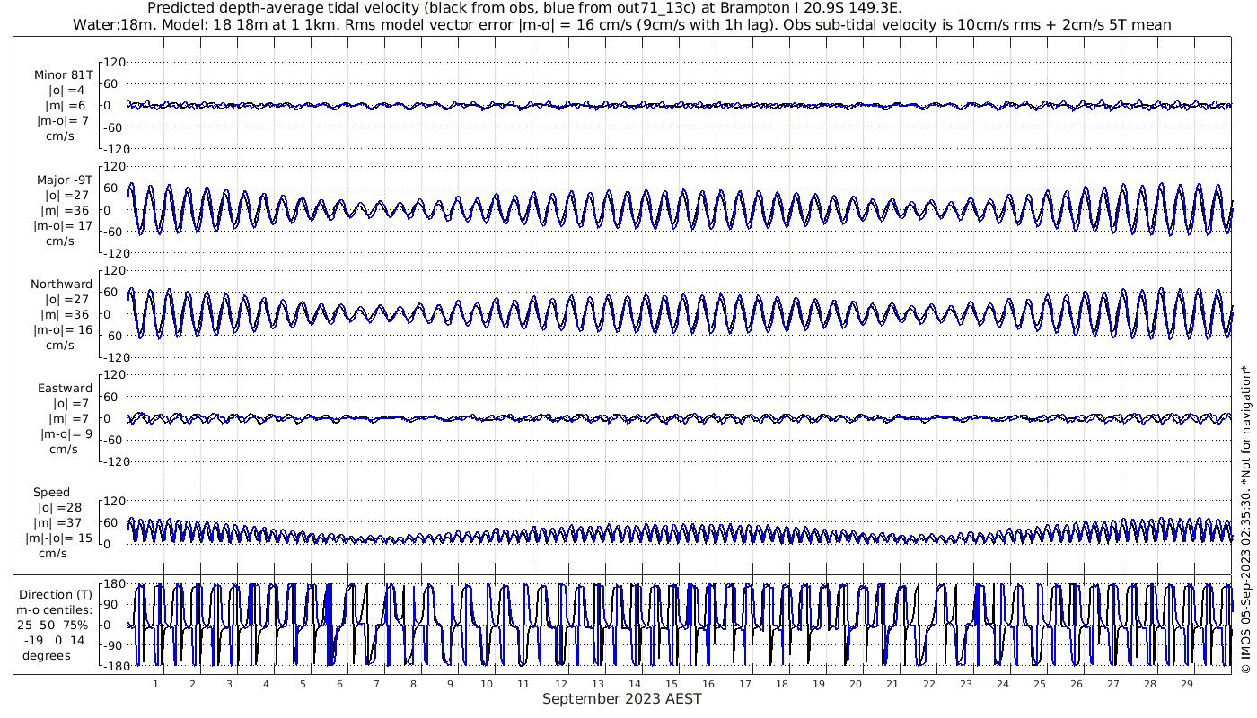Click the "September 2023 AEST" axis title
This screenshot has width=1257, height=718.
click(622, 698)
